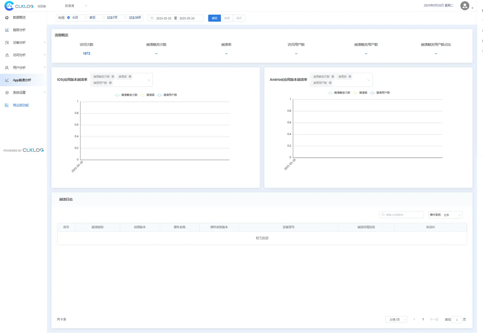Click the 按日 granularity button
This screenshot has height=335, width=483.
coord(215,18)
